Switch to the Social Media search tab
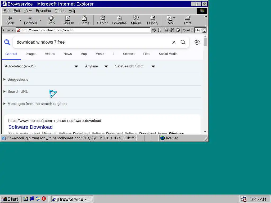The width and height of the screenshot is (271, 203). (168, 54)
